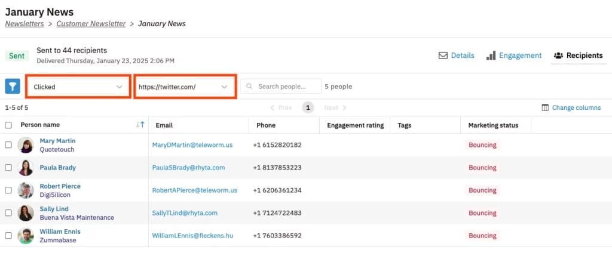Screen dimensions: 612x259
Task: Open the Details tab
Action: pyautogui.click(x=457, y=55)
